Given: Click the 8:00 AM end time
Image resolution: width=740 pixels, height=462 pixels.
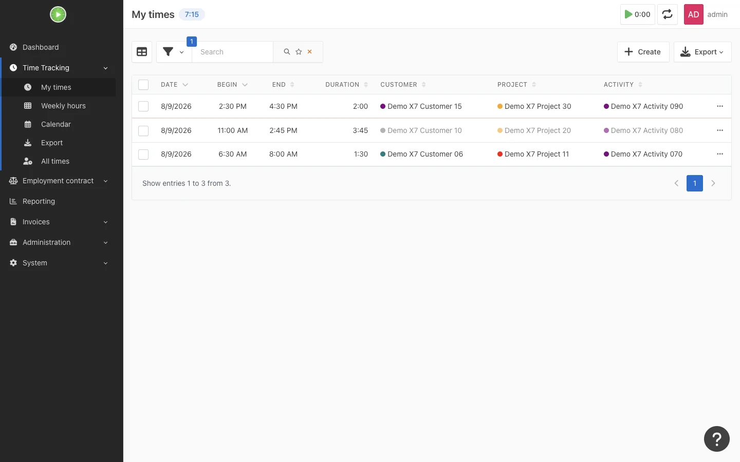Looking at the screenshot, I should click(283, 154).
